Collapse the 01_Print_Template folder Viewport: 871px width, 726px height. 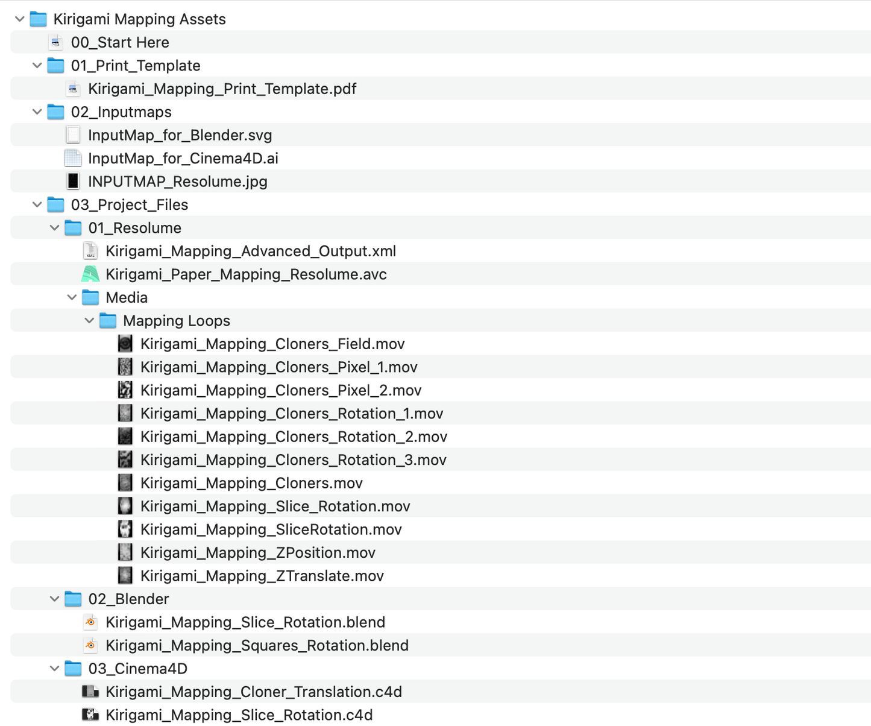(37, 65)
